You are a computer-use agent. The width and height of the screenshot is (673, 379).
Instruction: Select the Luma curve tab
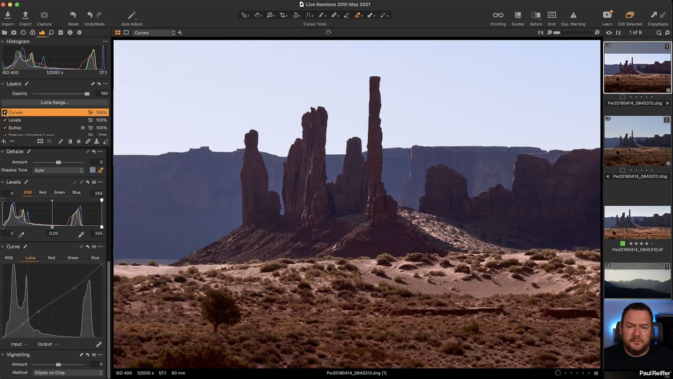pyautogui.click(x=30, y=258)
